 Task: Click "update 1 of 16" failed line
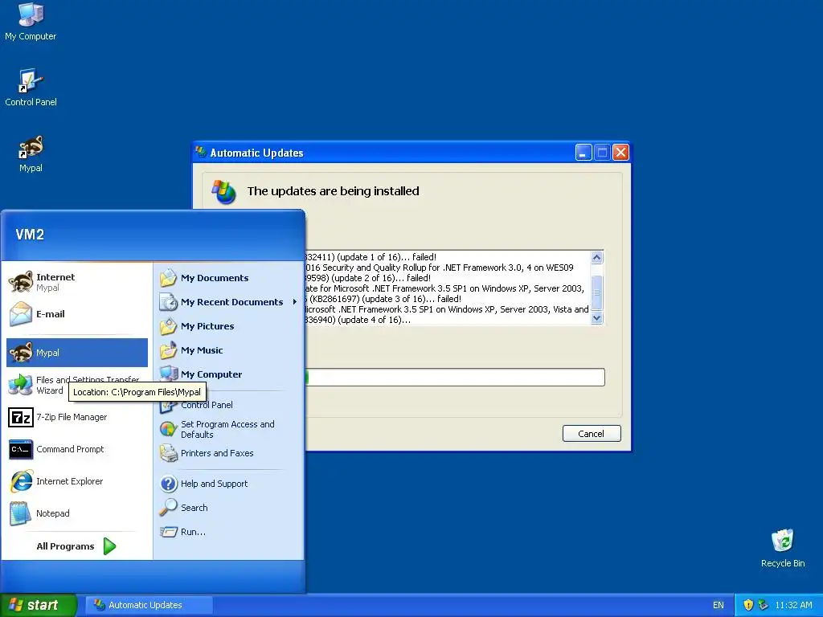coord(370,257)
